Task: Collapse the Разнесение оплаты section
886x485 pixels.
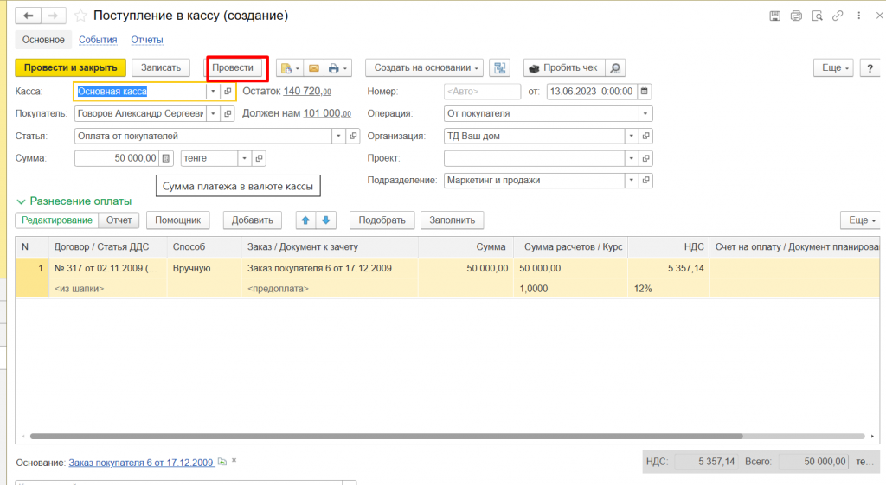Action: 22,201
